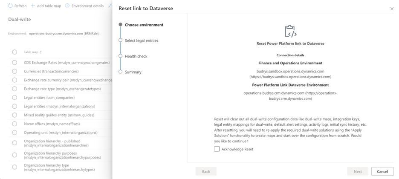Check the Acknowledge Reset checkbox
399x179 pixels.
217,149
